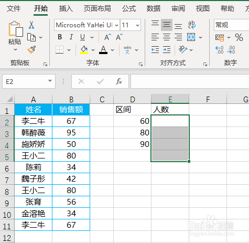Click the insert function fx icon
The image size is (249, 243).
119,81
